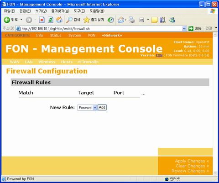The height and width of the screenshot is (183, 219).
Task: Click the Target column header
Action: 86,93
